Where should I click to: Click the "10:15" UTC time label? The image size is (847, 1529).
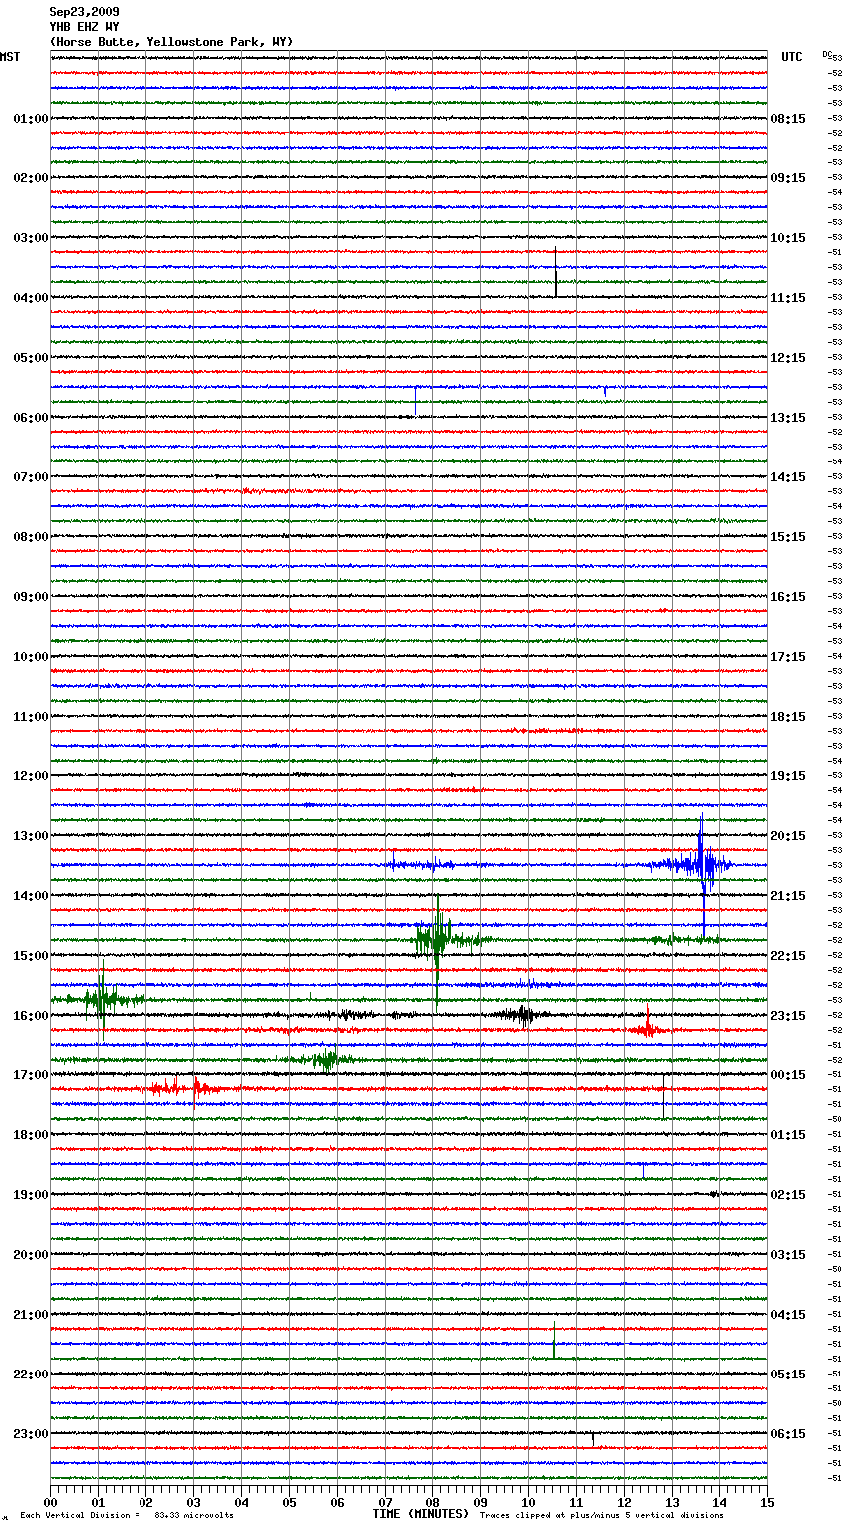(788, 238)
